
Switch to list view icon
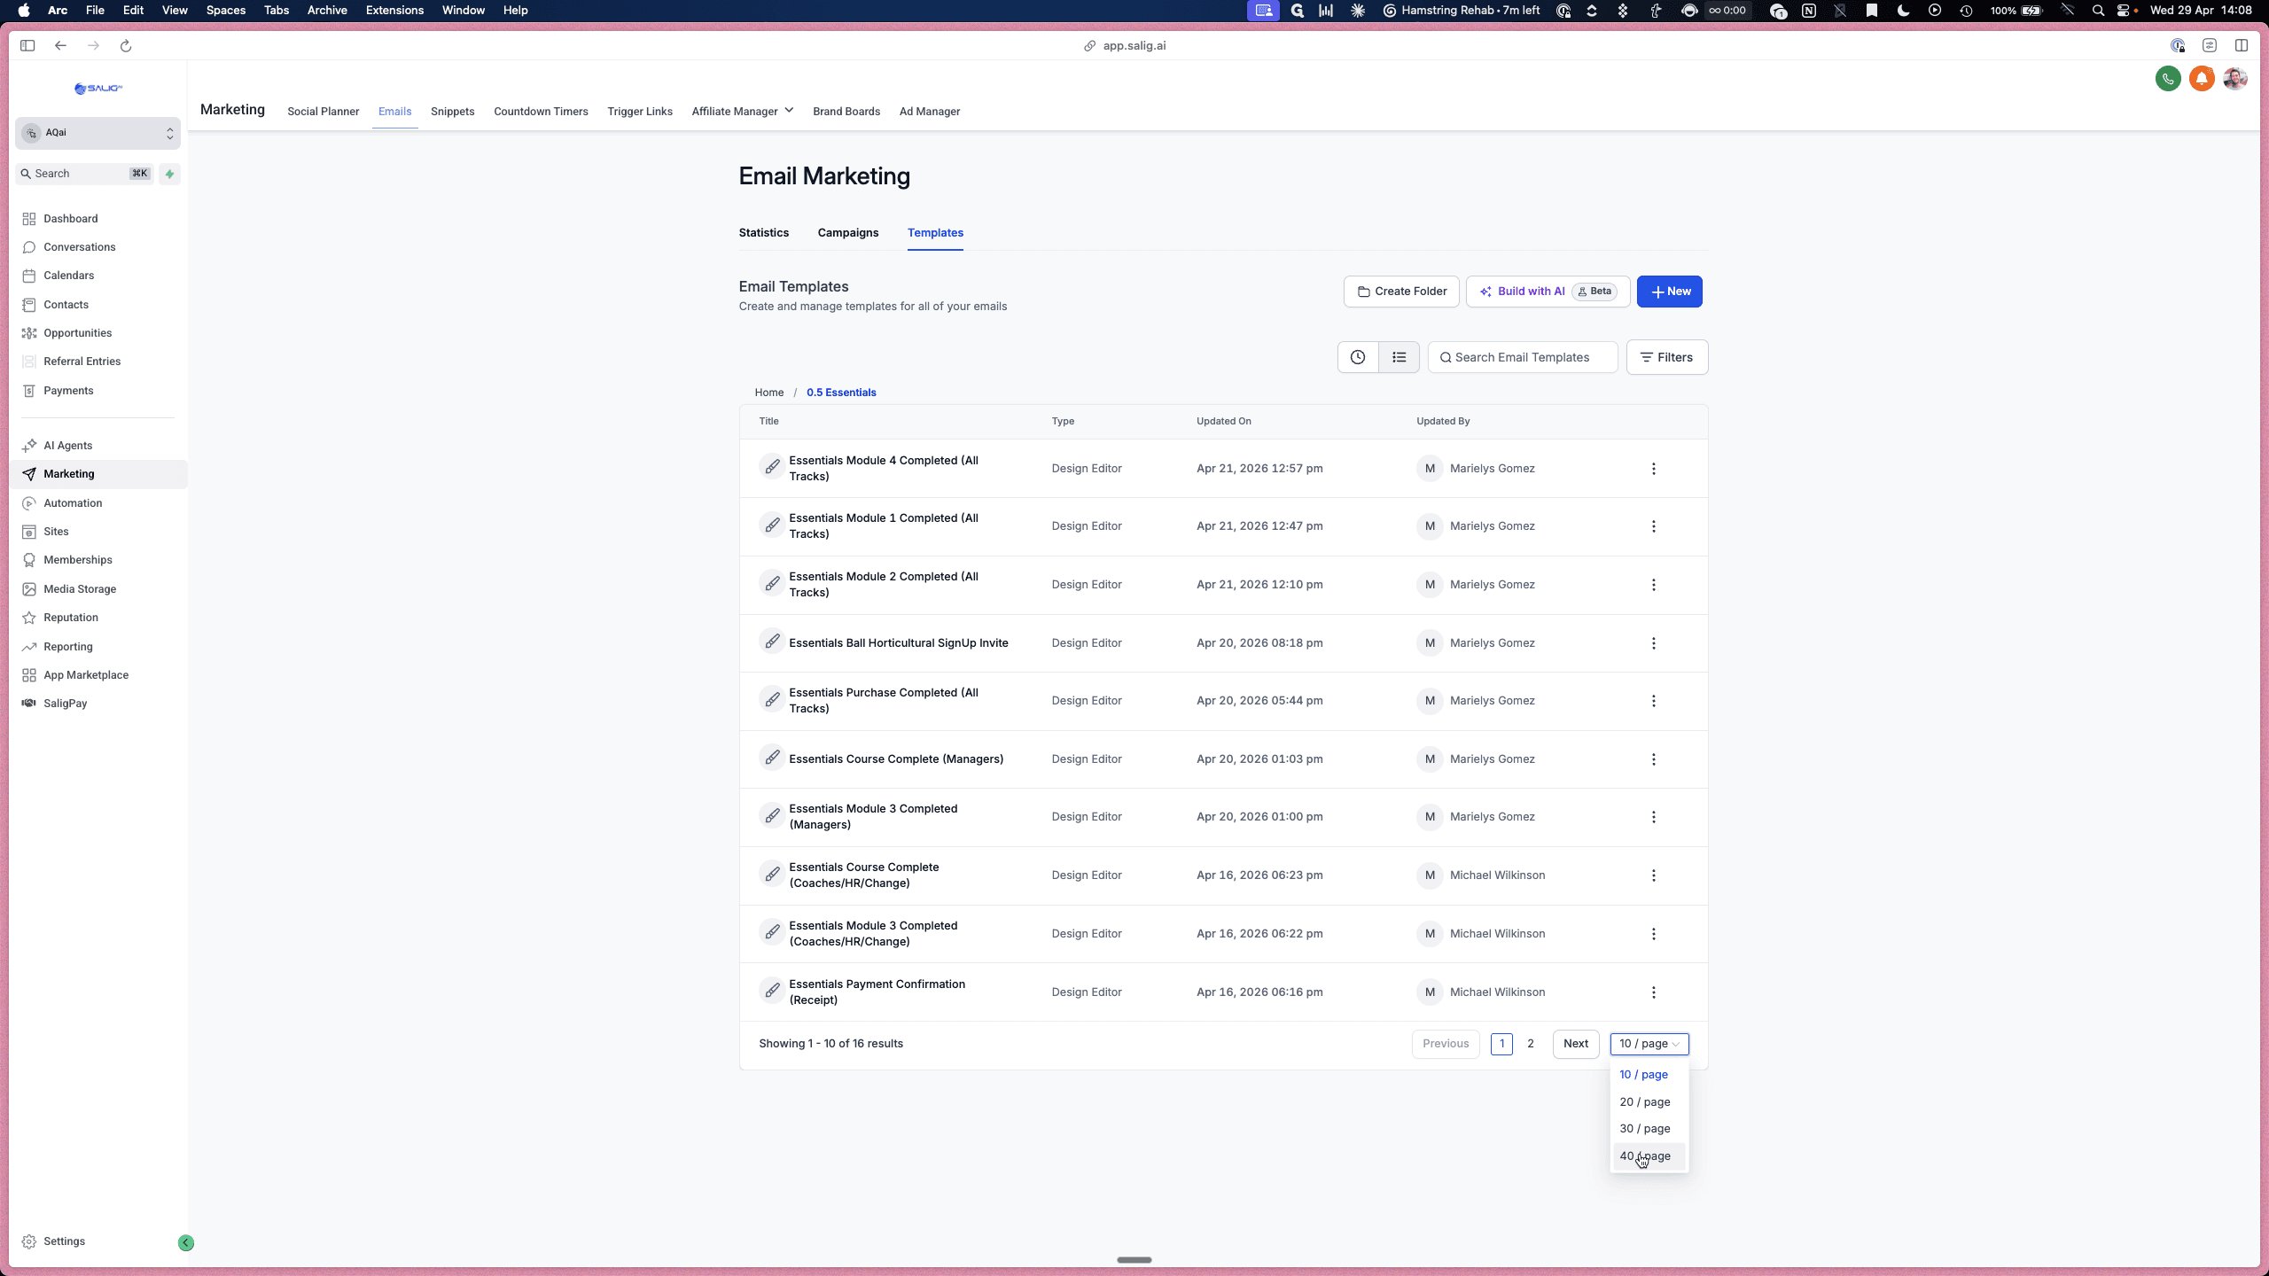coord(1400,357)
